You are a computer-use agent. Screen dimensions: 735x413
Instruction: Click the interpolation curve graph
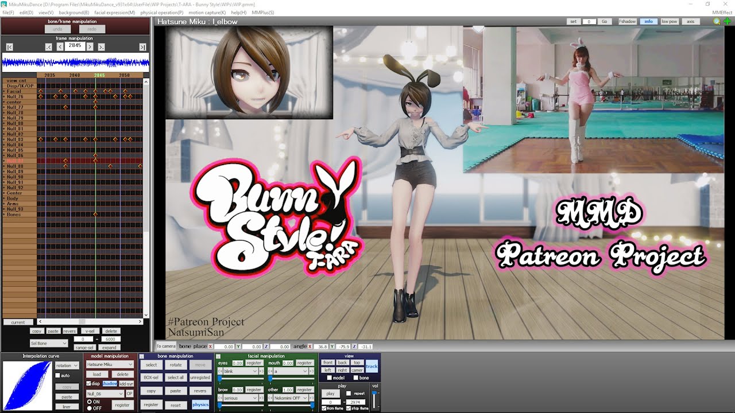27,385
